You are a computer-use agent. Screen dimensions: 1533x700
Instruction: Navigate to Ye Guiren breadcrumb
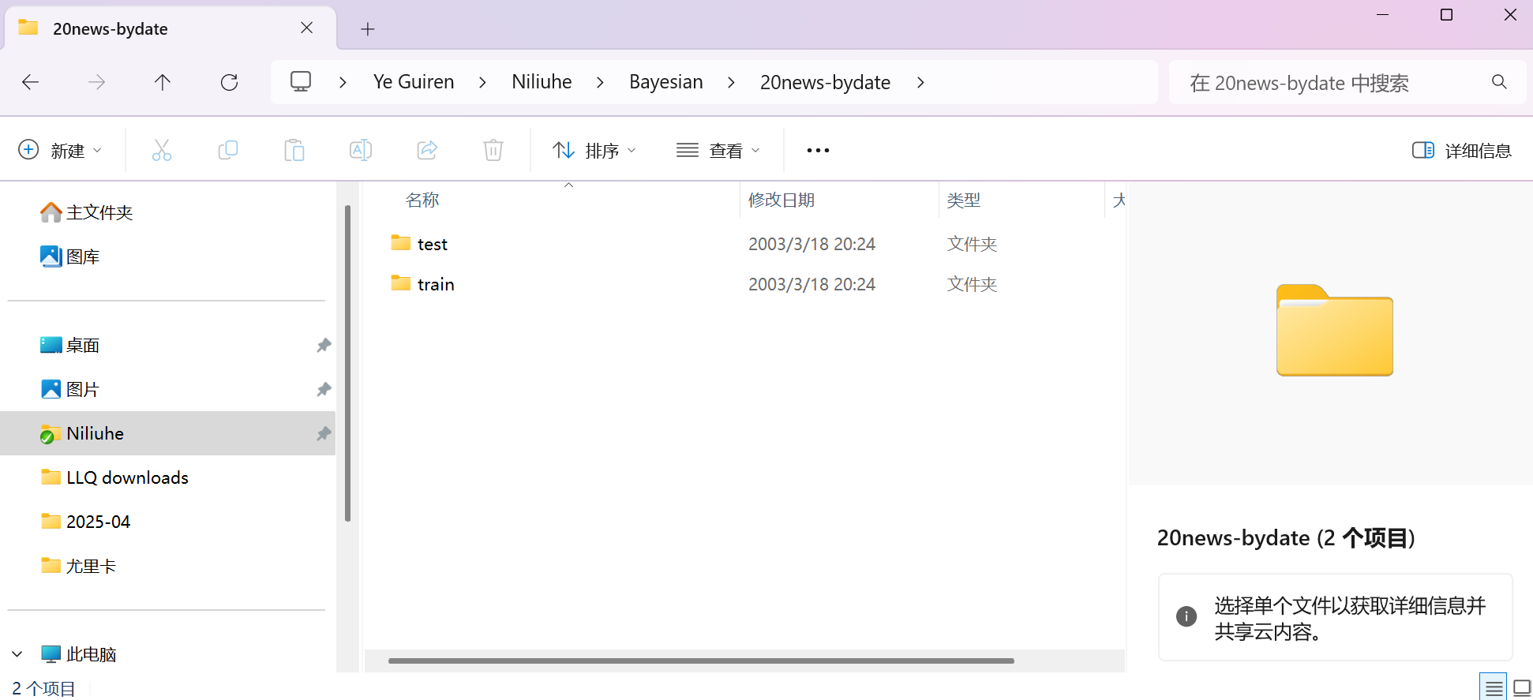tap(414, 82)
